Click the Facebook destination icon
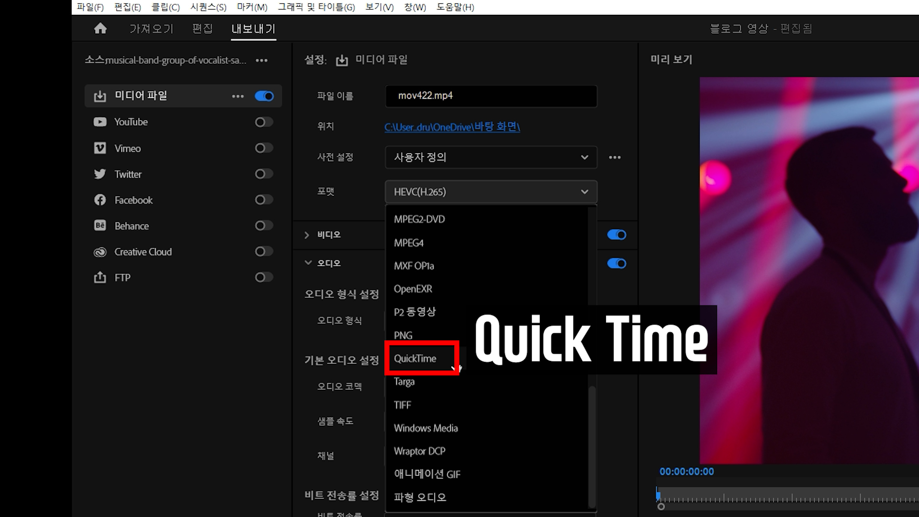 point(100,200)
